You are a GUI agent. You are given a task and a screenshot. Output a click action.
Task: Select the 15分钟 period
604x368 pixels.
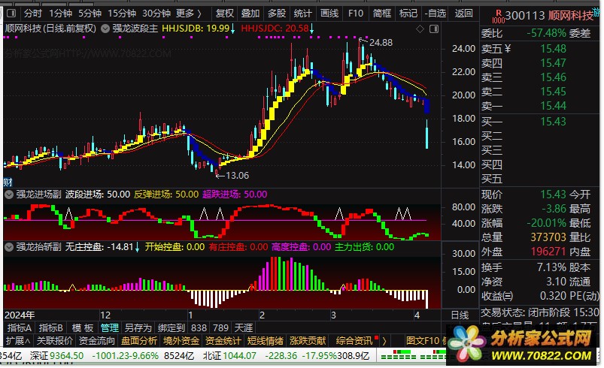[122, 14]
